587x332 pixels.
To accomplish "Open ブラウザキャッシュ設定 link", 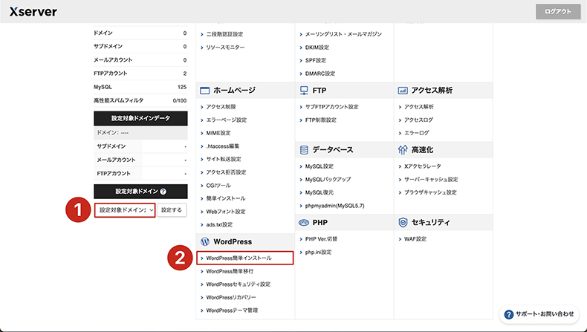I will point(430,192).
